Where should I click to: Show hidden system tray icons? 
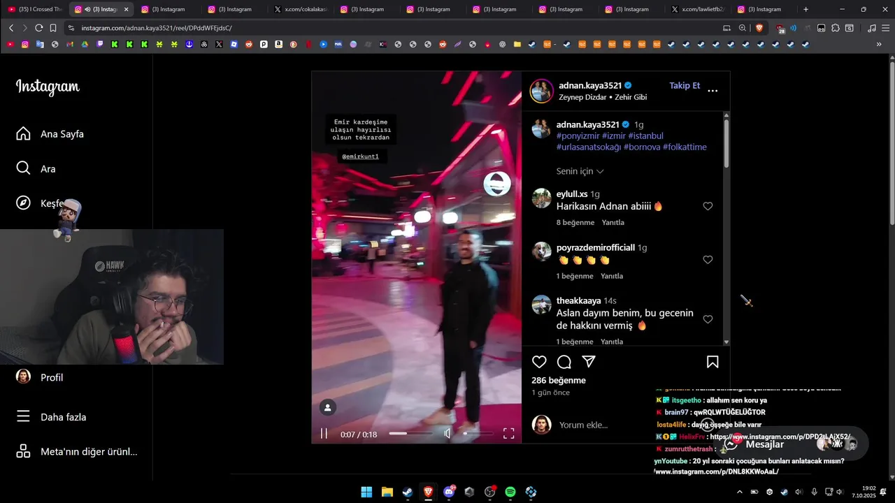(740, 492)
